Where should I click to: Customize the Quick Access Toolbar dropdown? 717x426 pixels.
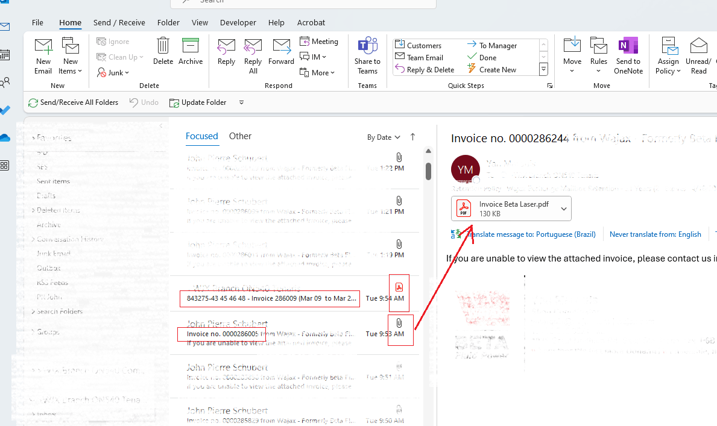click(x=241, y=102)
